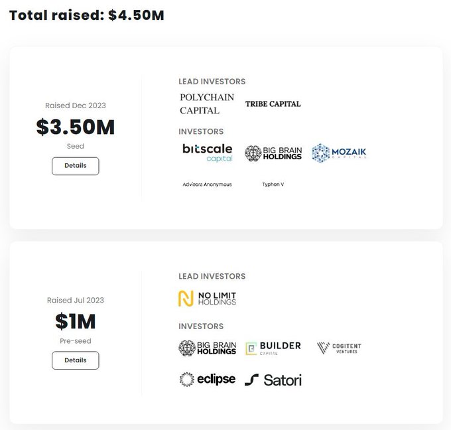Click Big Brain Holdings logo in Pre-seed round
Image resolution: width=451 pixels, height=430 pixels.
(208, 348)
